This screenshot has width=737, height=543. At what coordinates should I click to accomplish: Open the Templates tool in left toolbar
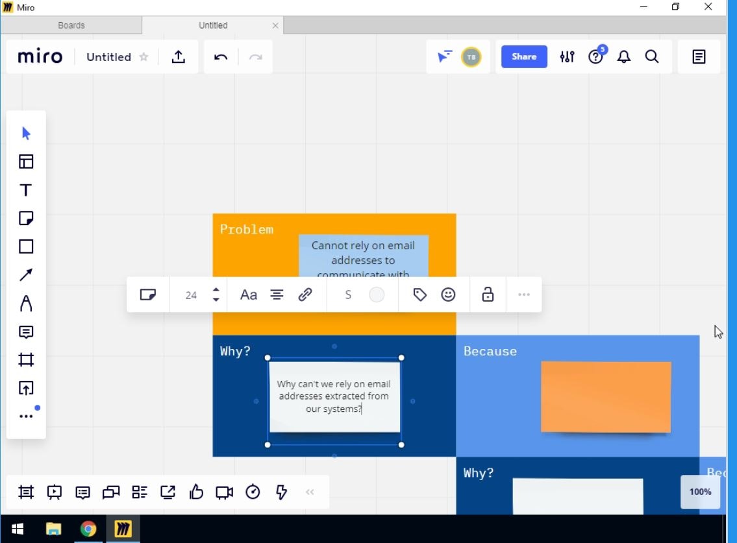26,162
